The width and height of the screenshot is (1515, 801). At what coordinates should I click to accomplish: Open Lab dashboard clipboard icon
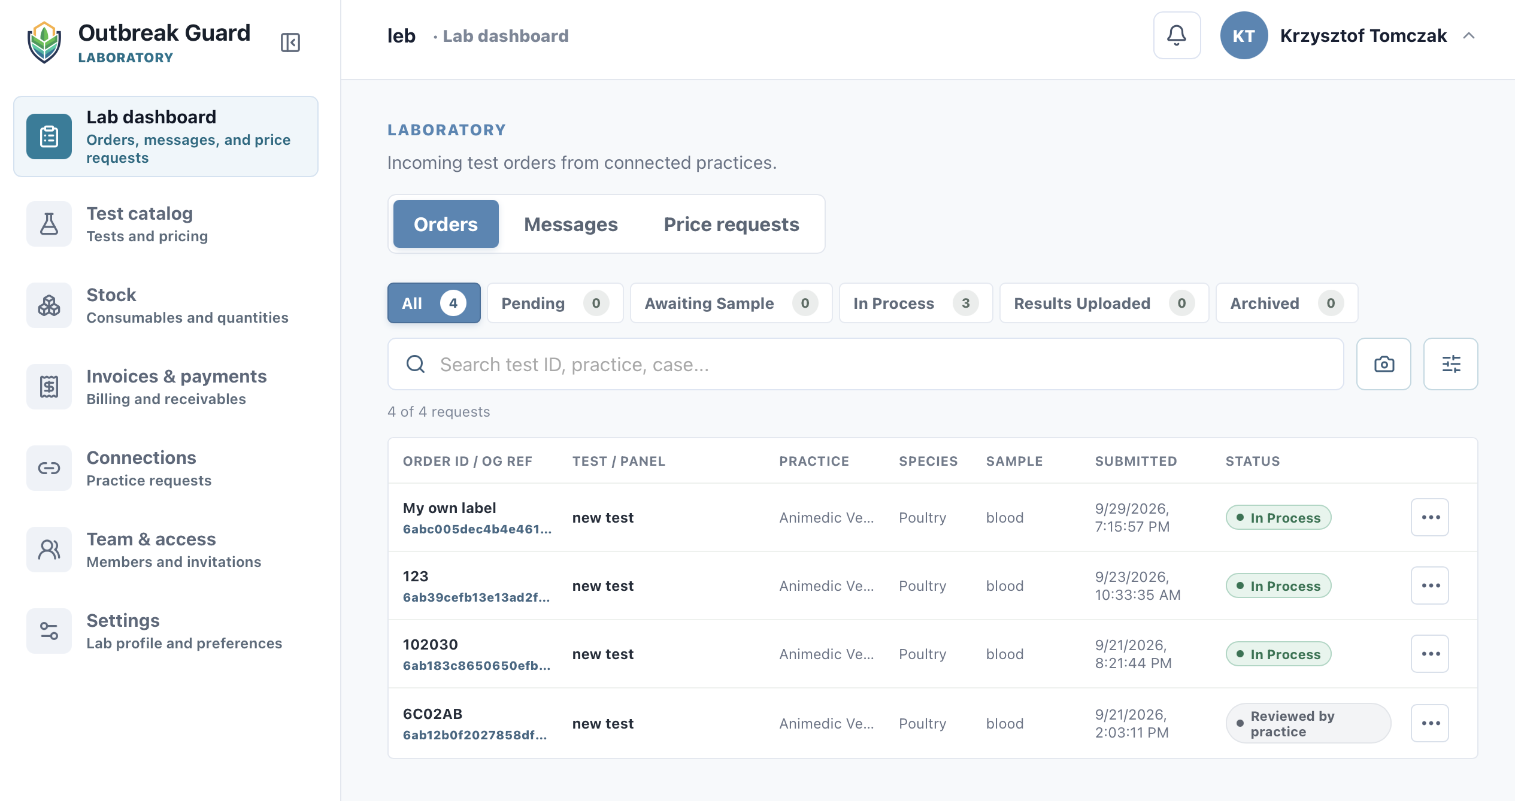click(x=49, y=136)
